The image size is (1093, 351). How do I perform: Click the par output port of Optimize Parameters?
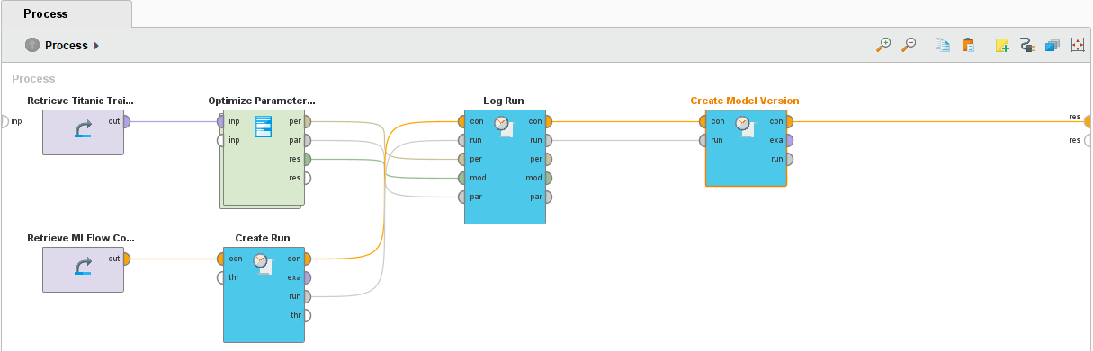click(x=307, y=140)
